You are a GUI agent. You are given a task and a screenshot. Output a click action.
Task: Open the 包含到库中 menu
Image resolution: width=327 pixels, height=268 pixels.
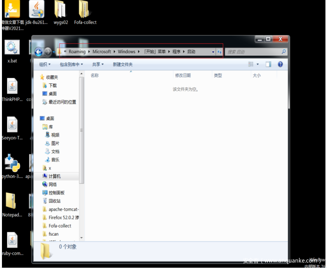click(71, 64)
